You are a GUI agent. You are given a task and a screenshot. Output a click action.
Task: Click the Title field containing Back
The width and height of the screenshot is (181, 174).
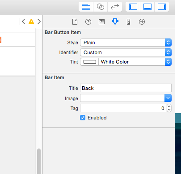[126, 88]
